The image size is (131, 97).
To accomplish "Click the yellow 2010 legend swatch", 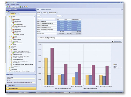I will click(x=114, y=65).
